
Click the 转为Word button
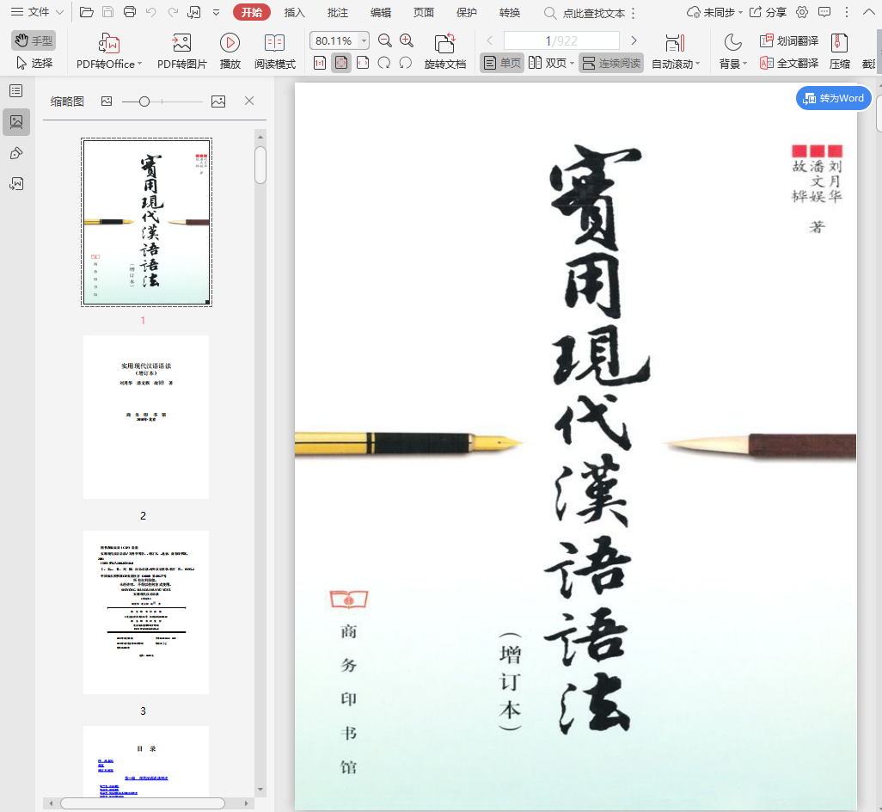[833, 98]
